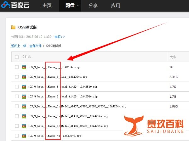Click 返回上一级 to go back
This screenshot has height=141, width=189.
tap(19, 46)
